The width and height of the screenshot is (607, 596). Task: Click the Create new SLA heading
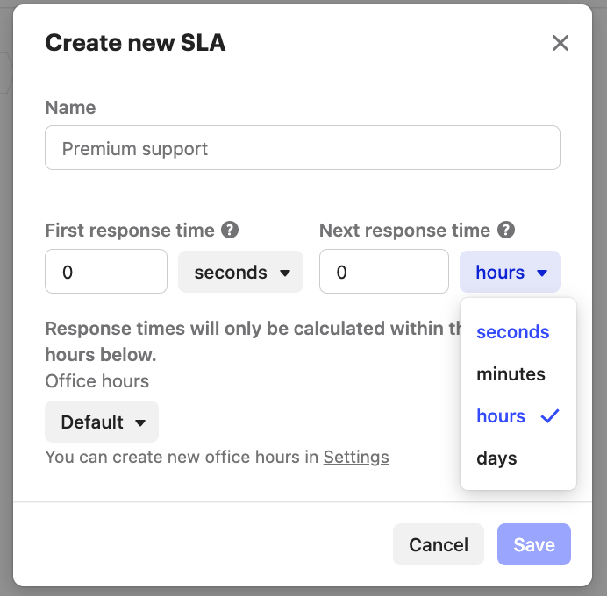[x=135, y=43]
